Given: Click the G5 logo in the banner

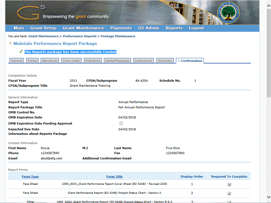Looking at the screenshot, I should click(x=31, y=12).
